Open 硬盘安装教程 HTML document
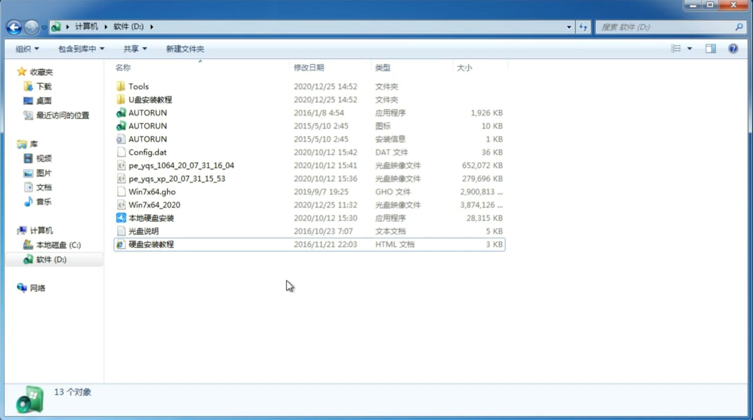This screenshot has height=420, width=753. point(150,244)
